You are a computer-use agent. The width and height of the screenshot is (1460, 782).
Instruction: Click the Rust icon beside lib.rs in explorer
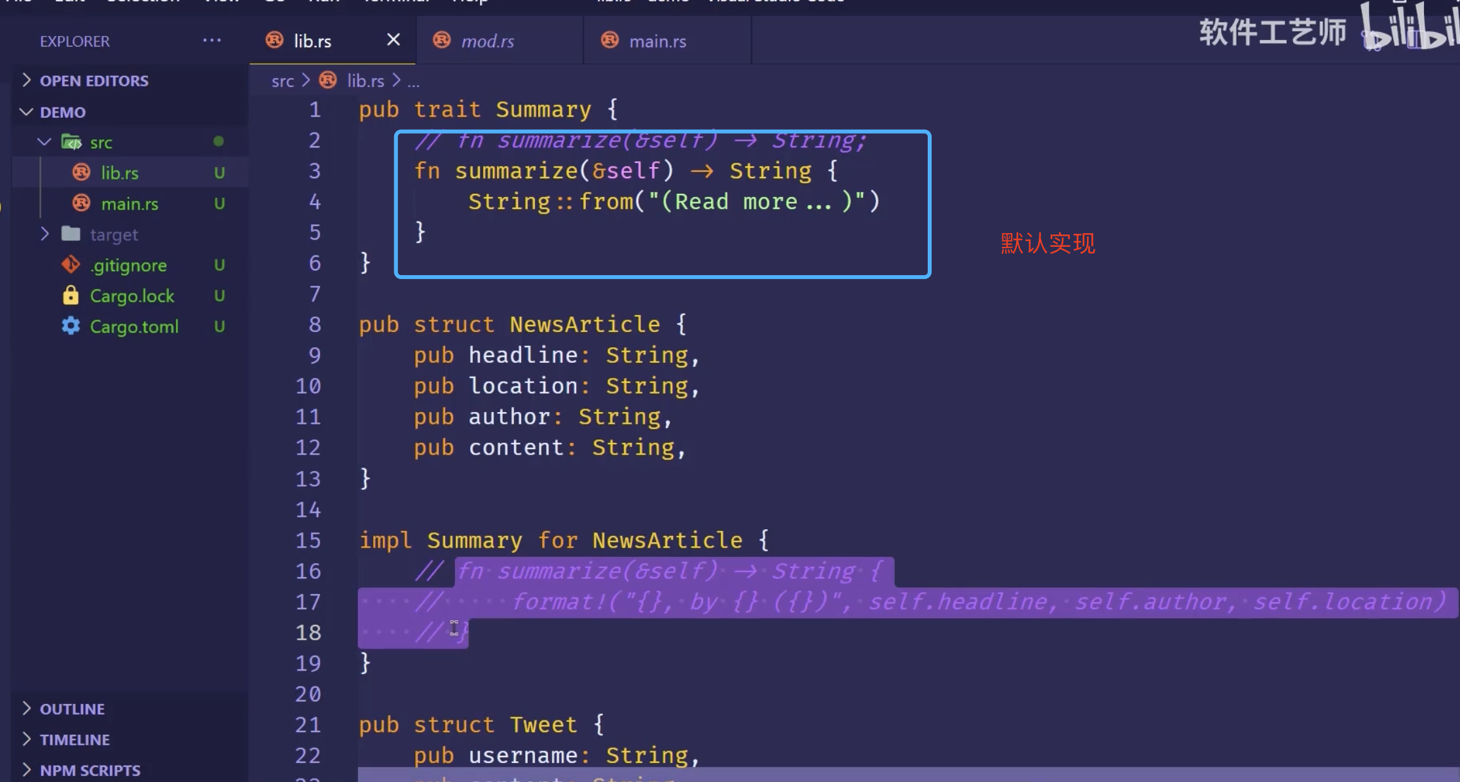(x=81, y=172)
